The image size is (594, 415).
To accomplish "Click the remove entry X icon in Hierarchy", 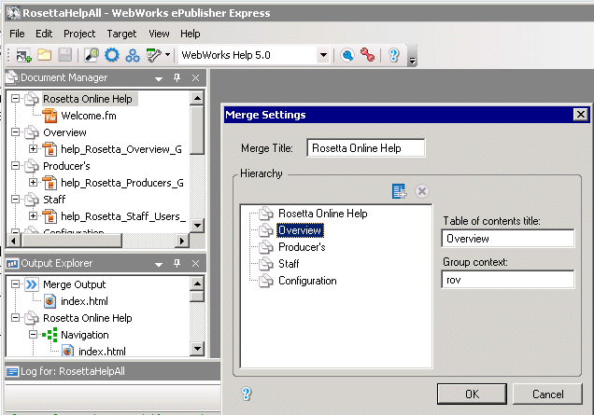I will [x=421, y=191].
